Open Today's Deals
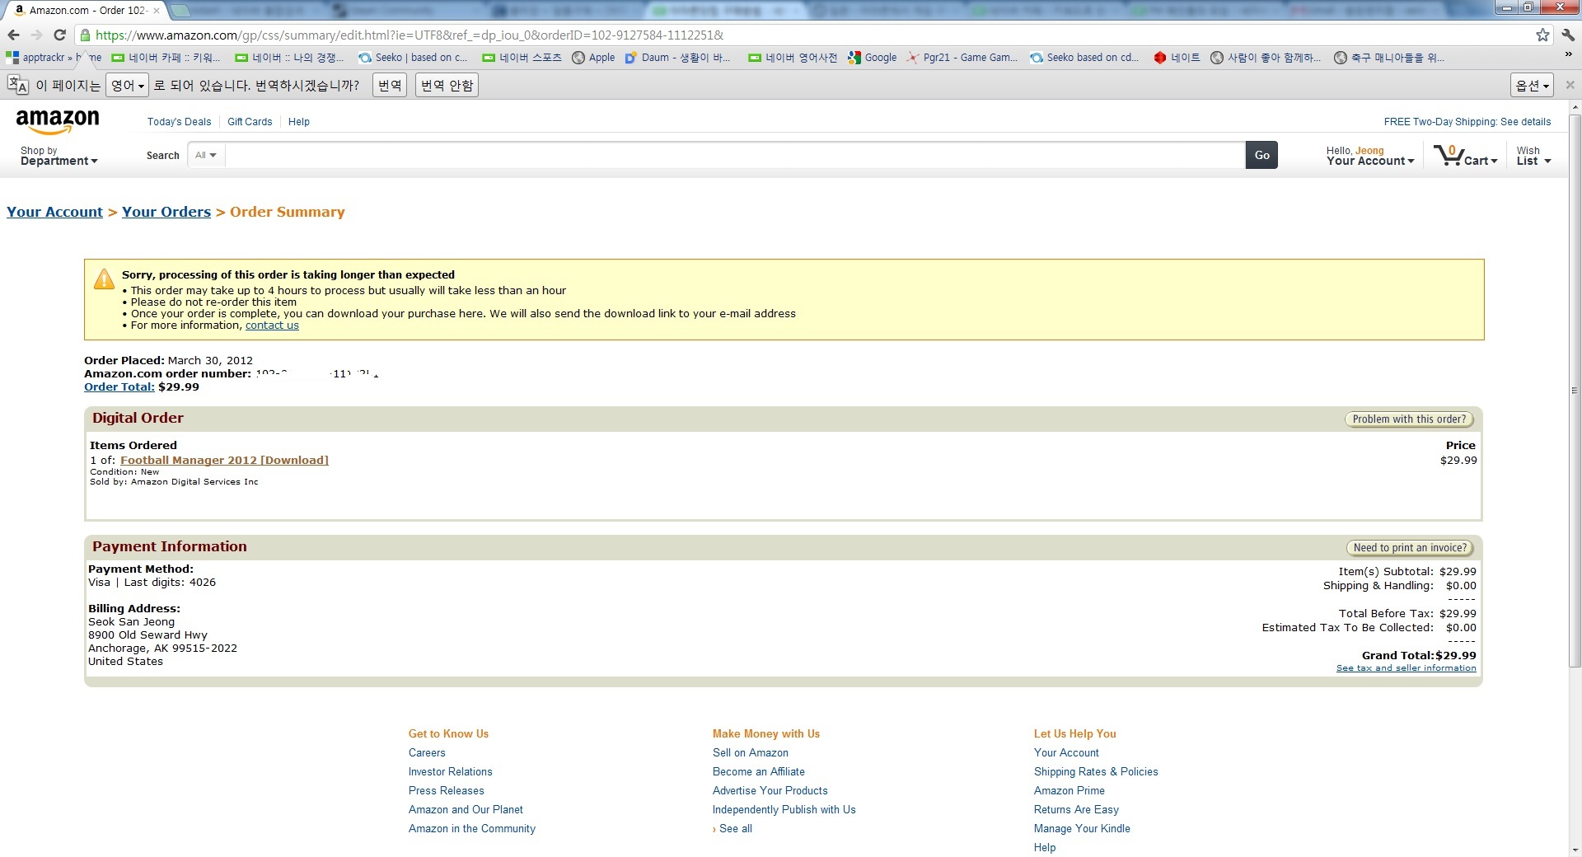1582x857 pixels. click(x=179, y=122)
